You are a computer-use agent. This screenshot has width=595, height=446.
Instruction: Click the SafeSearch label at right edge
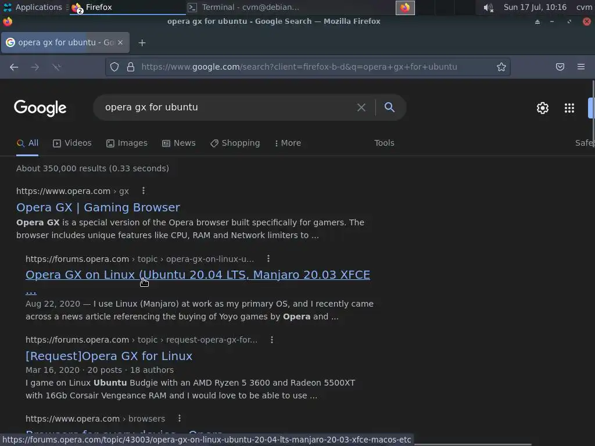coord(585,143)
